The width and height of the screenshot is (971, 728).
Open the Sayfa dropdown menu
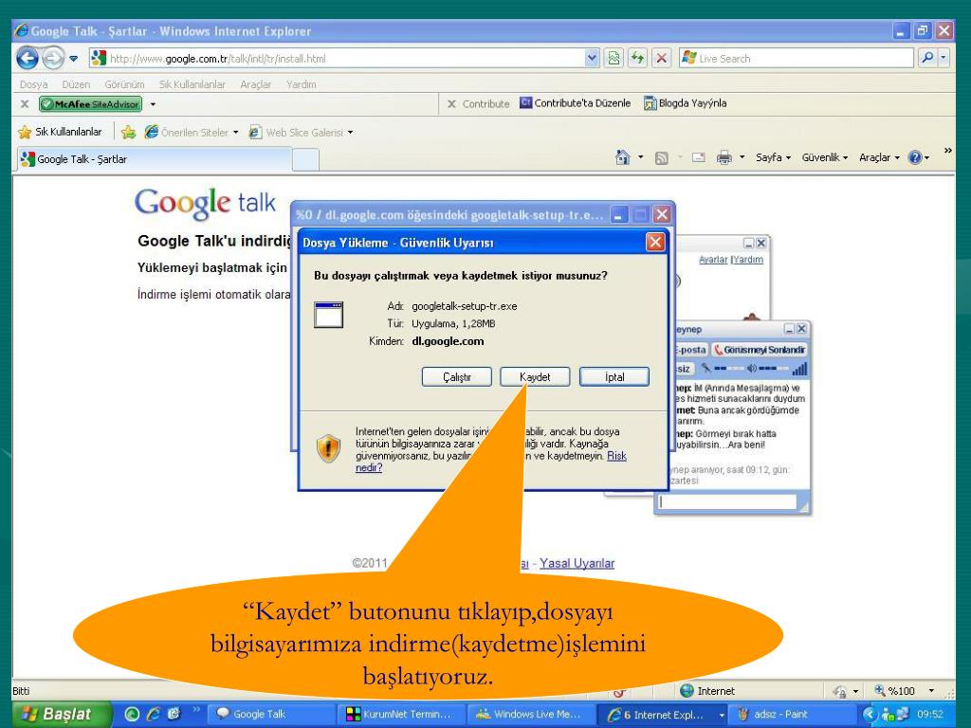point(773,158)
